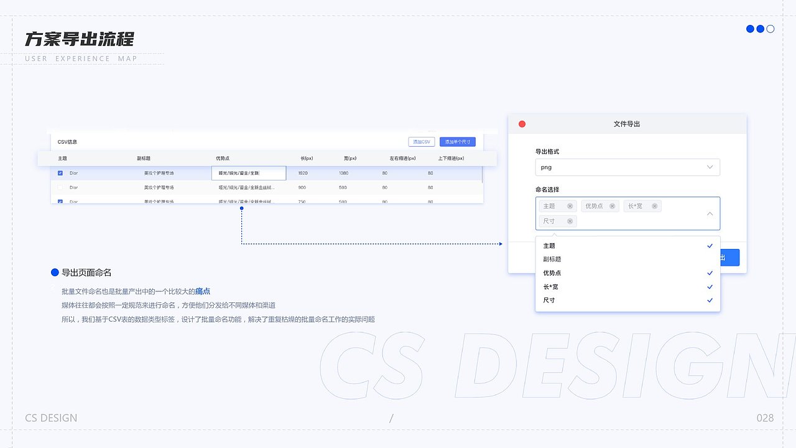This screenshot has height=448, width=796.
Task: Deselect 优势点 in the naming option list
Action: (x=627, y=273)
